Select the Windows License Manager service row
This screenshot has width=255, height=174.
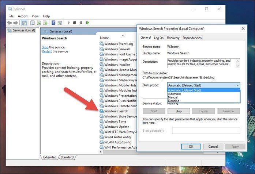tap(118, 70)
